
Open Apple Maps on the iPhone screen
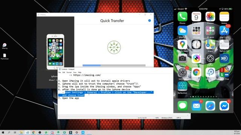tap(210, 44)
